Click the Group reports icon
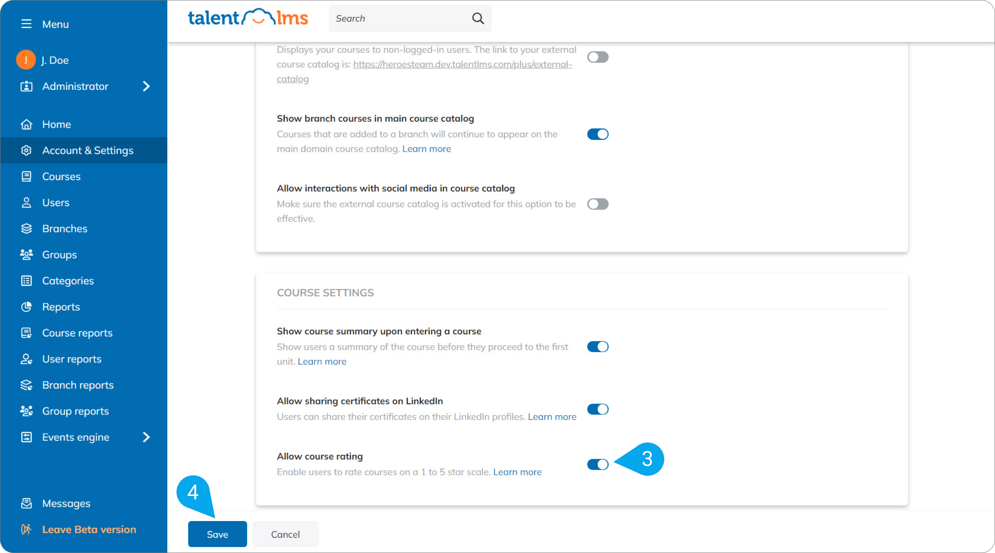 click(26, 411)
